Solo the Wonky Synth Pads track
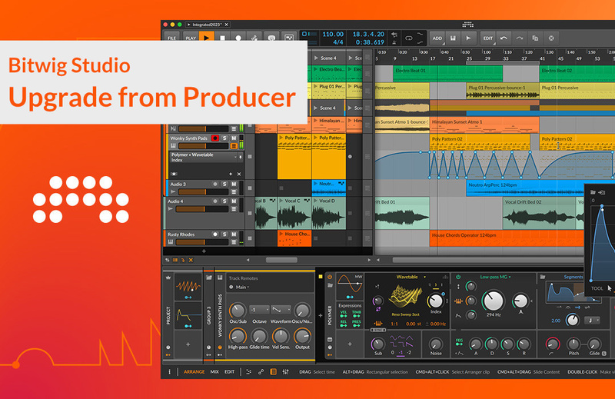 point(224,138)
